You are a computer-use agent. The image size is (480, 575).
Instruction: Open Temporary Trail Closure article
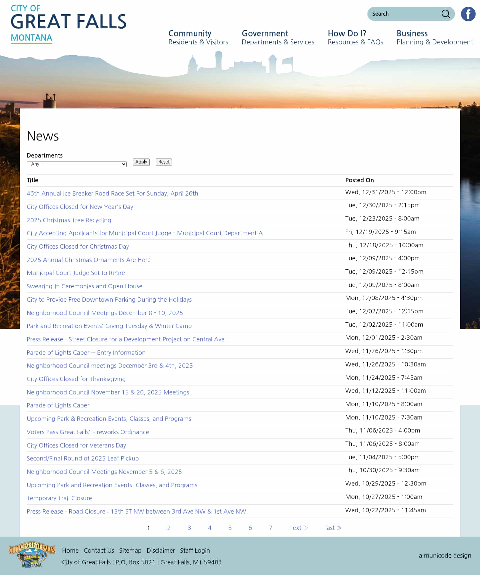point(59,498)
